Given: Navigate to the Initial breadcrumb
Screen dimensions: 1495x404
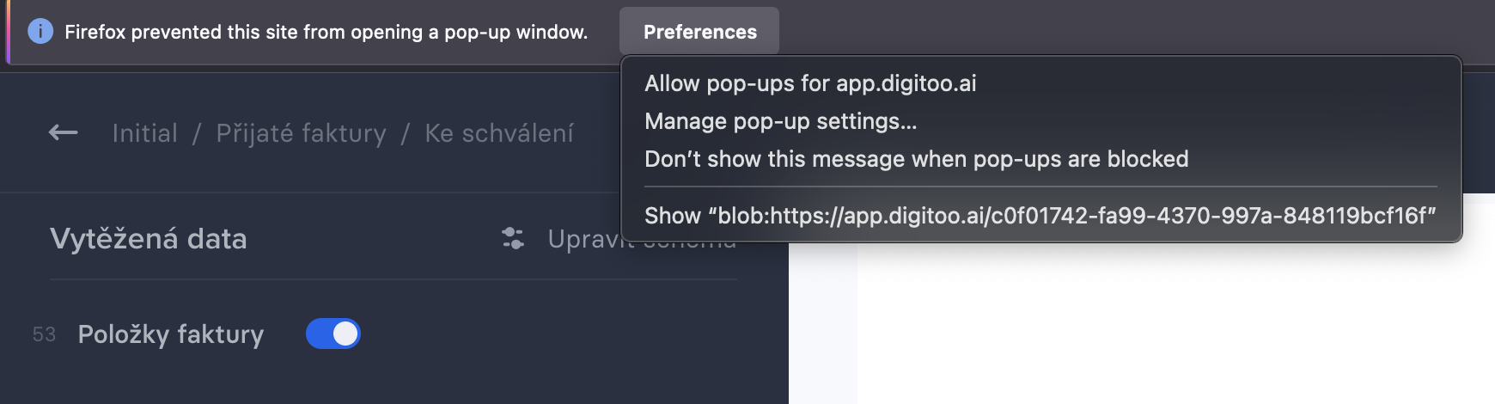Looking at the screenshot, I should coord(144,133).
